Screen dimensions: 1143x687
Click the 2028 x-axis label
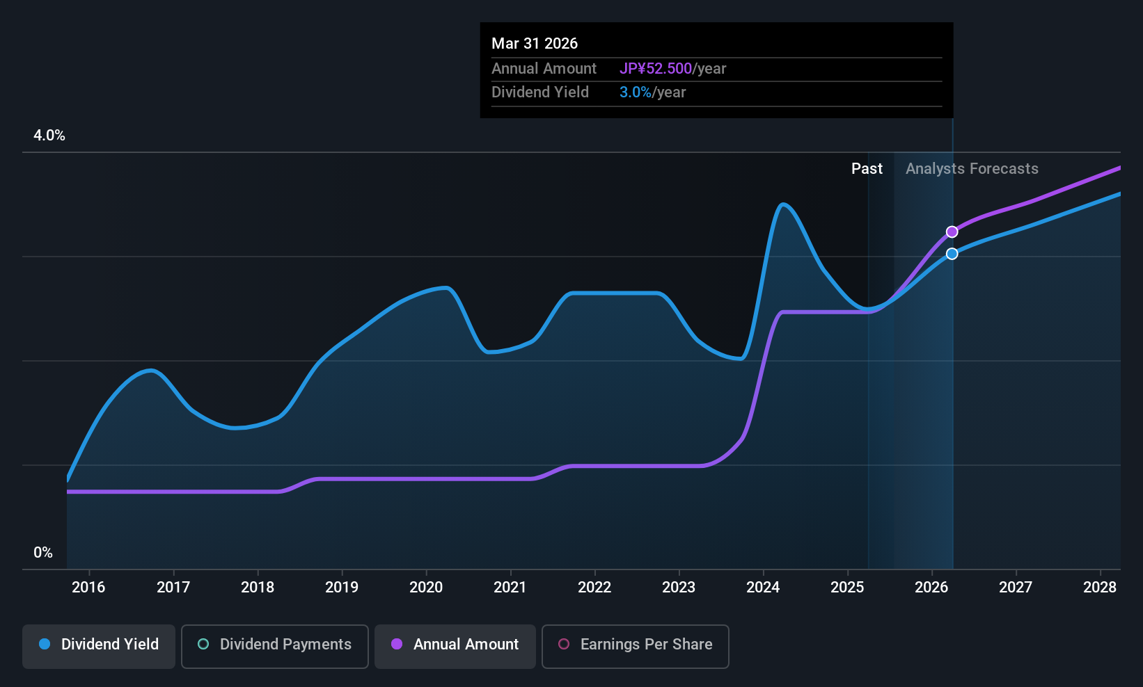[1100, 588]
